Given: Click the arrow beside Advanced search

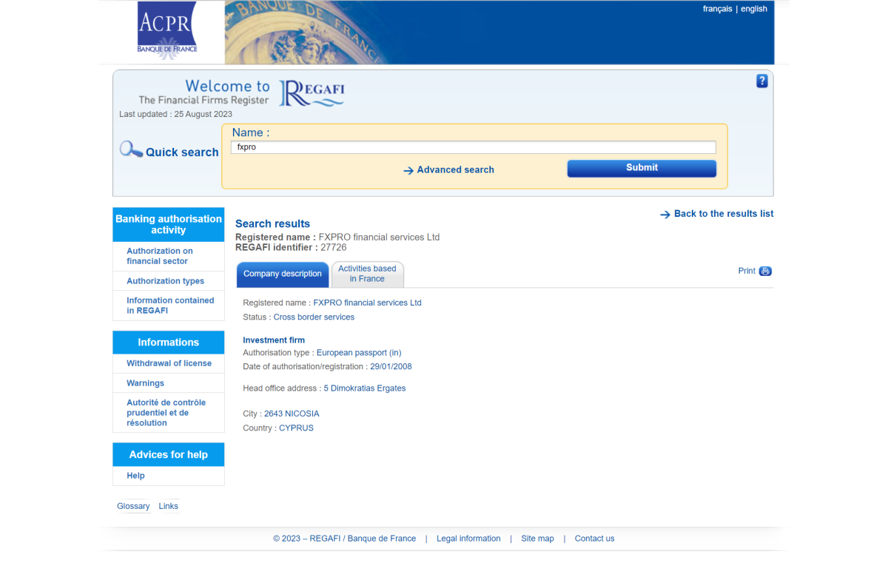Looking at the screenshot, I should (408, 171).
